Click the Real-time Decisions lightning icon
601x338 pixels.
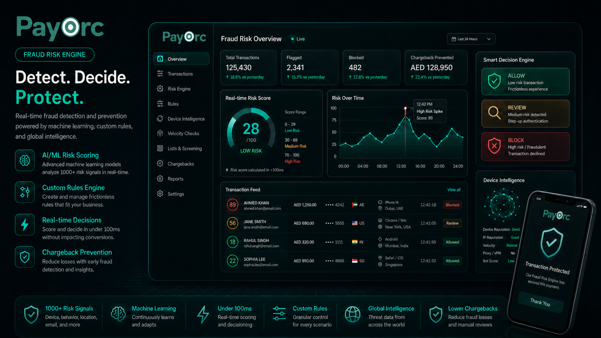(x=25, y=224)
